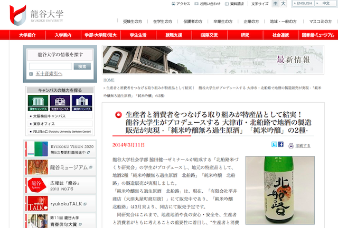
Task: Set text size to 中
Action: point(275,4)
